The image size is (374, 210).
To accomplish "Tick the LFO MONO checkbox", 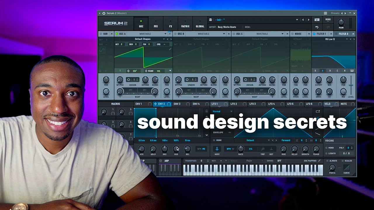I will tap(214, 140).
